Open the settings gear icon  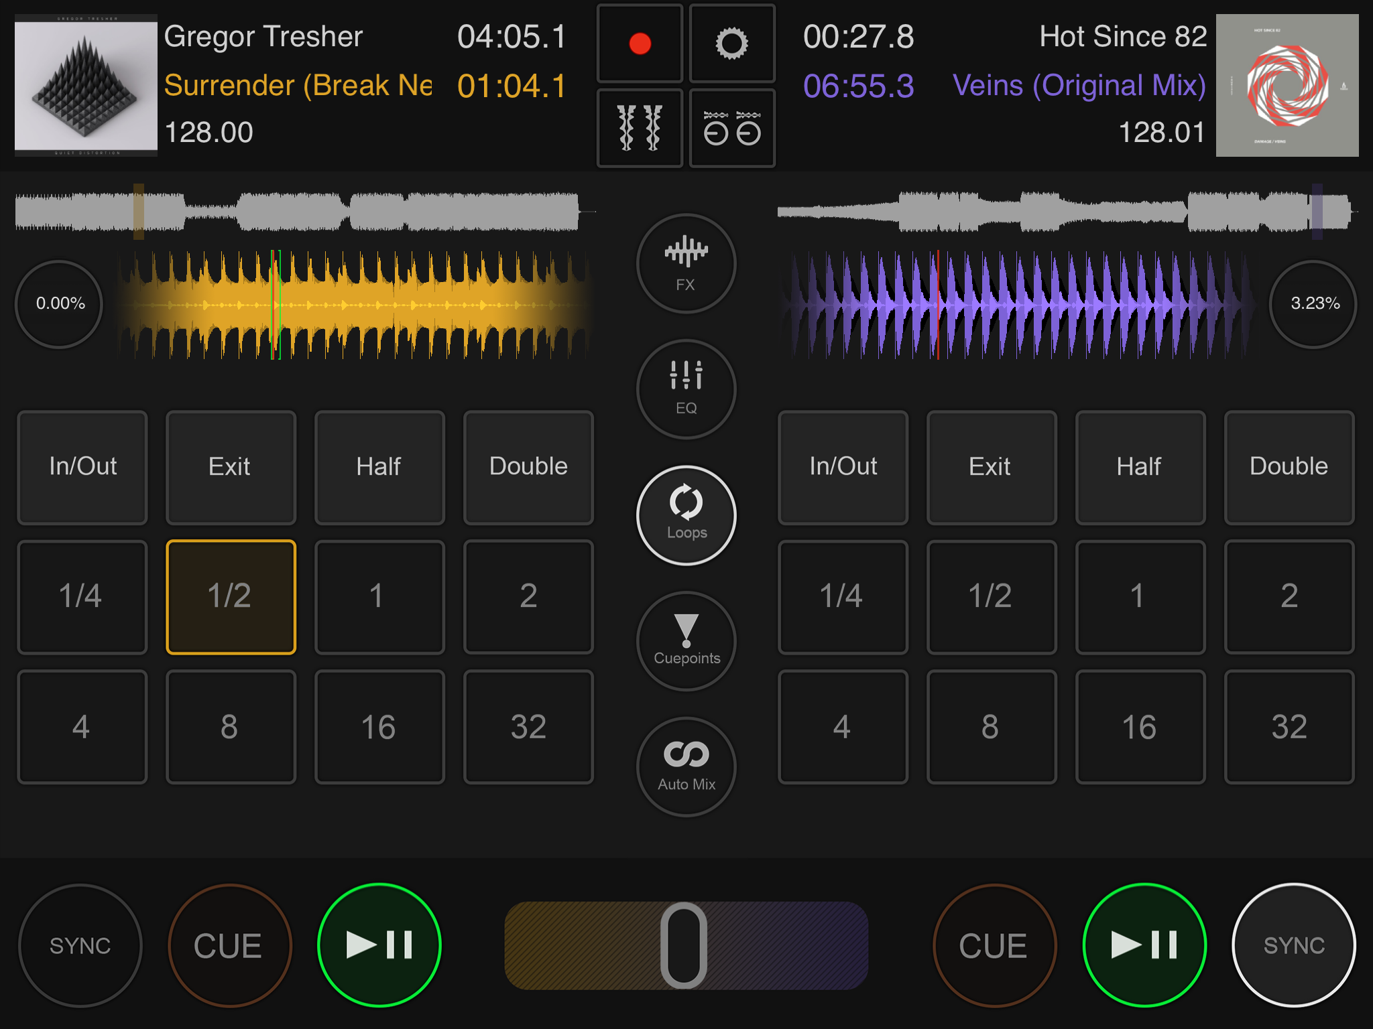(x=731, y=44)
